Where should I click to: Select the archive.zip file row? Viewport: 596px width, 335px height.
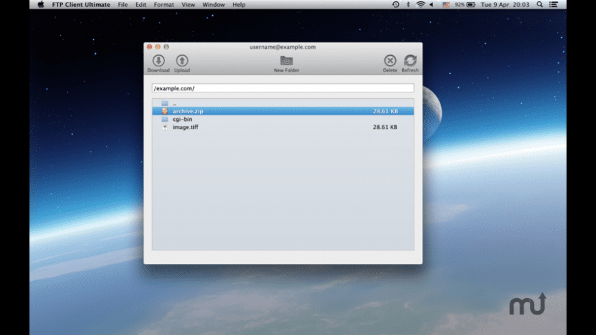(283, 111)
